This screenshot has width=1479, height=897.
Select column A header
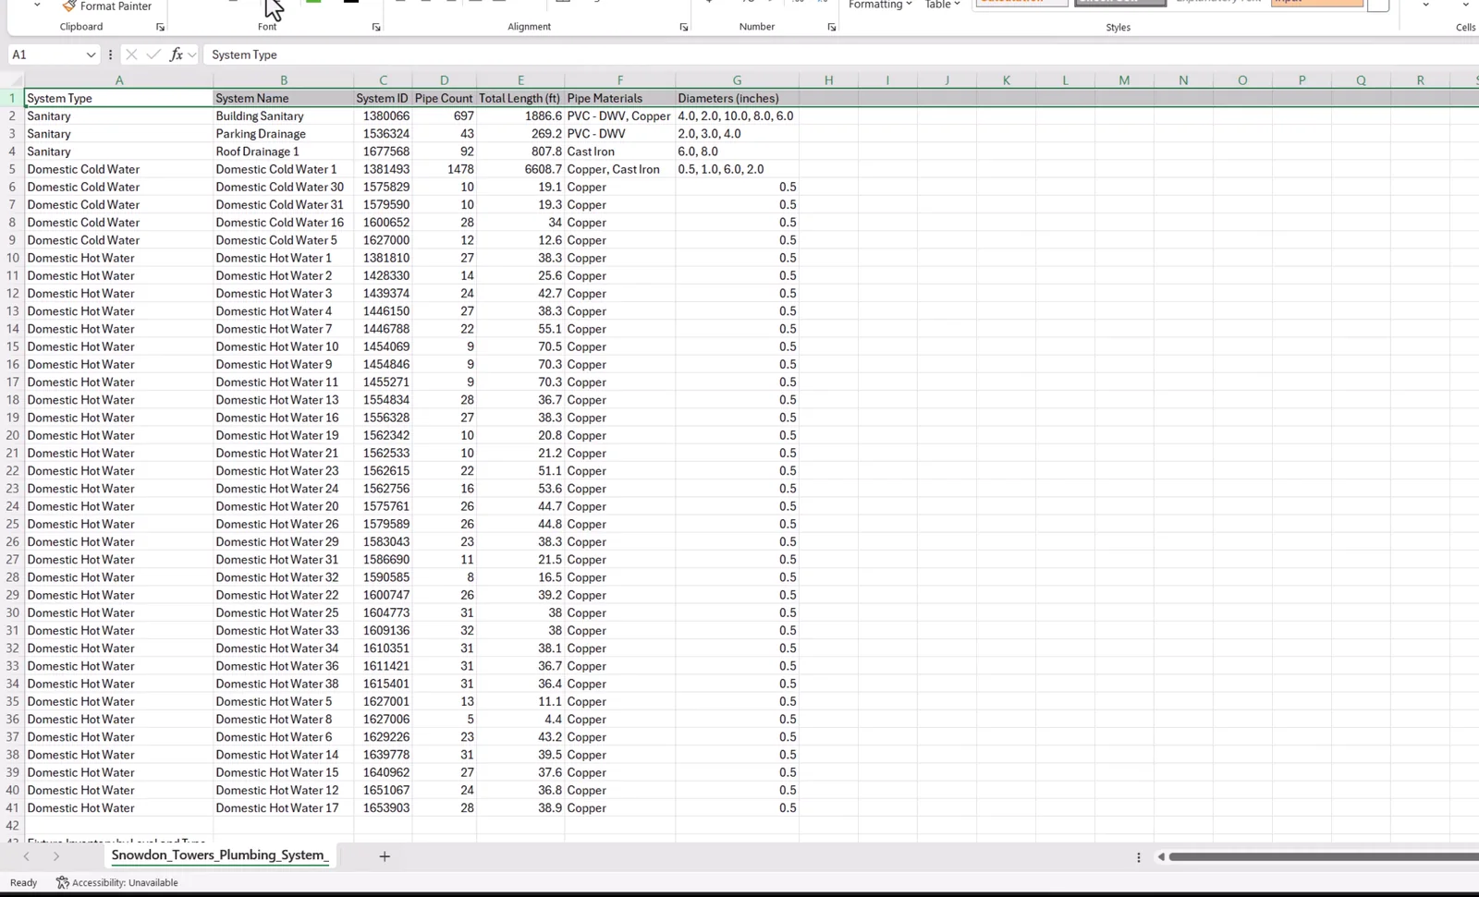click(119, 80)
